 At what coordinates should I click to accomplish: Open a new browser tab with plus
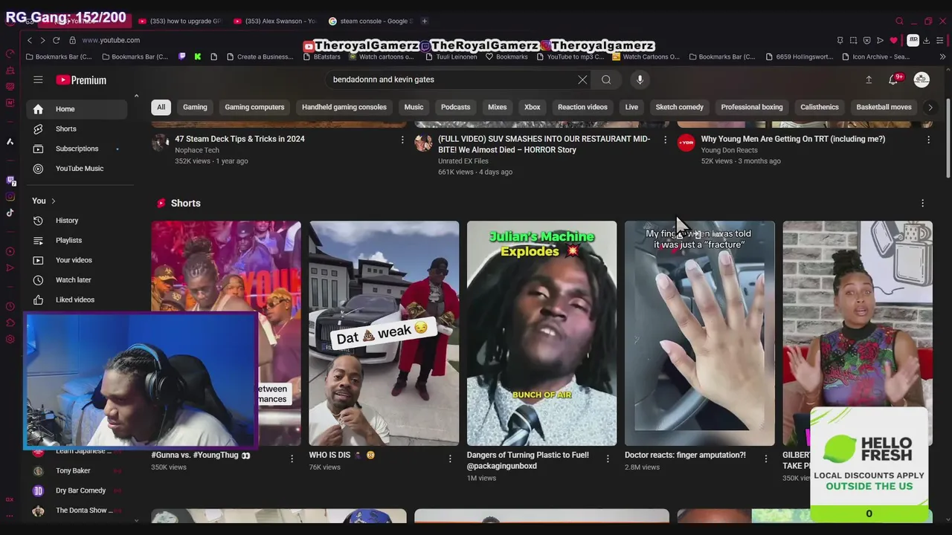(x=425, y=21)
